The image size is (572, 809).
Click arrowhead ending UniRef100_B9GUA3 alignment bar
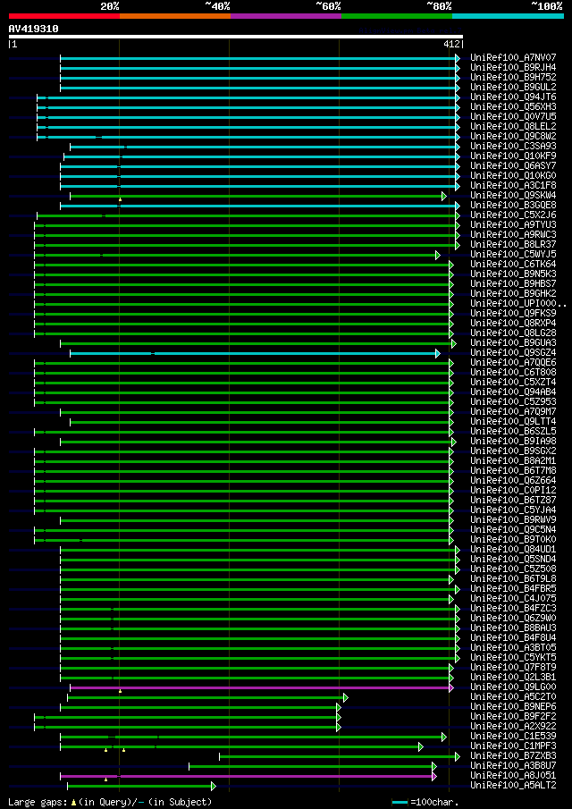[454, 343]
